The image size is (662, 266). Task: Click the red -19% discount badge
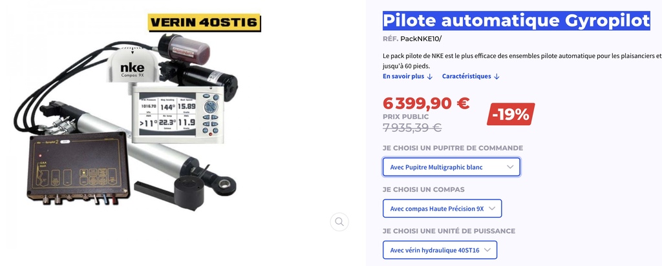511,114
